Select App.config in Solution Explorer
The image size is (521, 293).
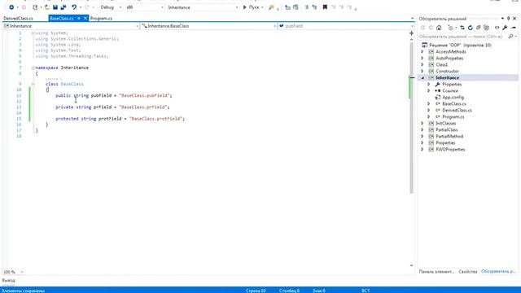click(x=453, y=98)
